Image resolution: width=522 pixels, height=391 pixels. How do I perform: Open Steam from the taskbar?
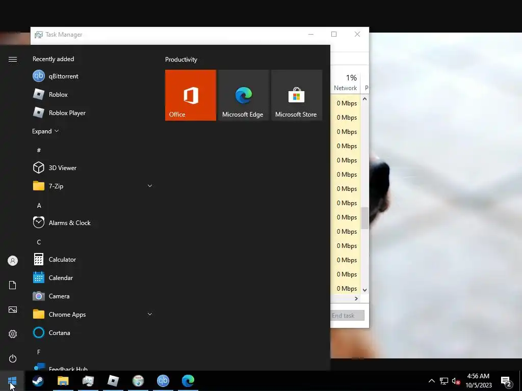tap(38, 381)
